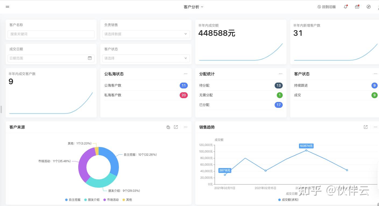Click the 无需分配 badge 1
This screenshot has width=379, height=206.
(x=280, y=95)
